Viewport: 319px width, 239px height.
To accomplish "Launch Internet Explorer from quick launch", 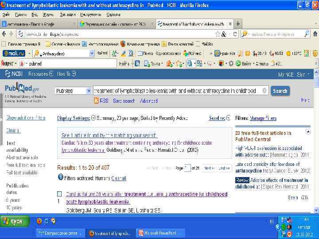I will (47, 221).
